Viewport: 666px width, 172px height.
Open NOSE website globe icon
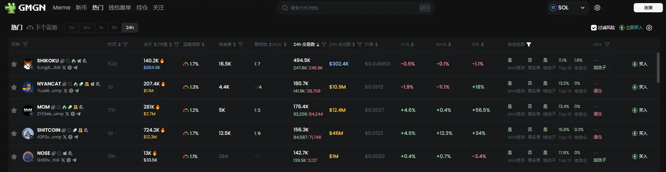click(x=69, y=160)
